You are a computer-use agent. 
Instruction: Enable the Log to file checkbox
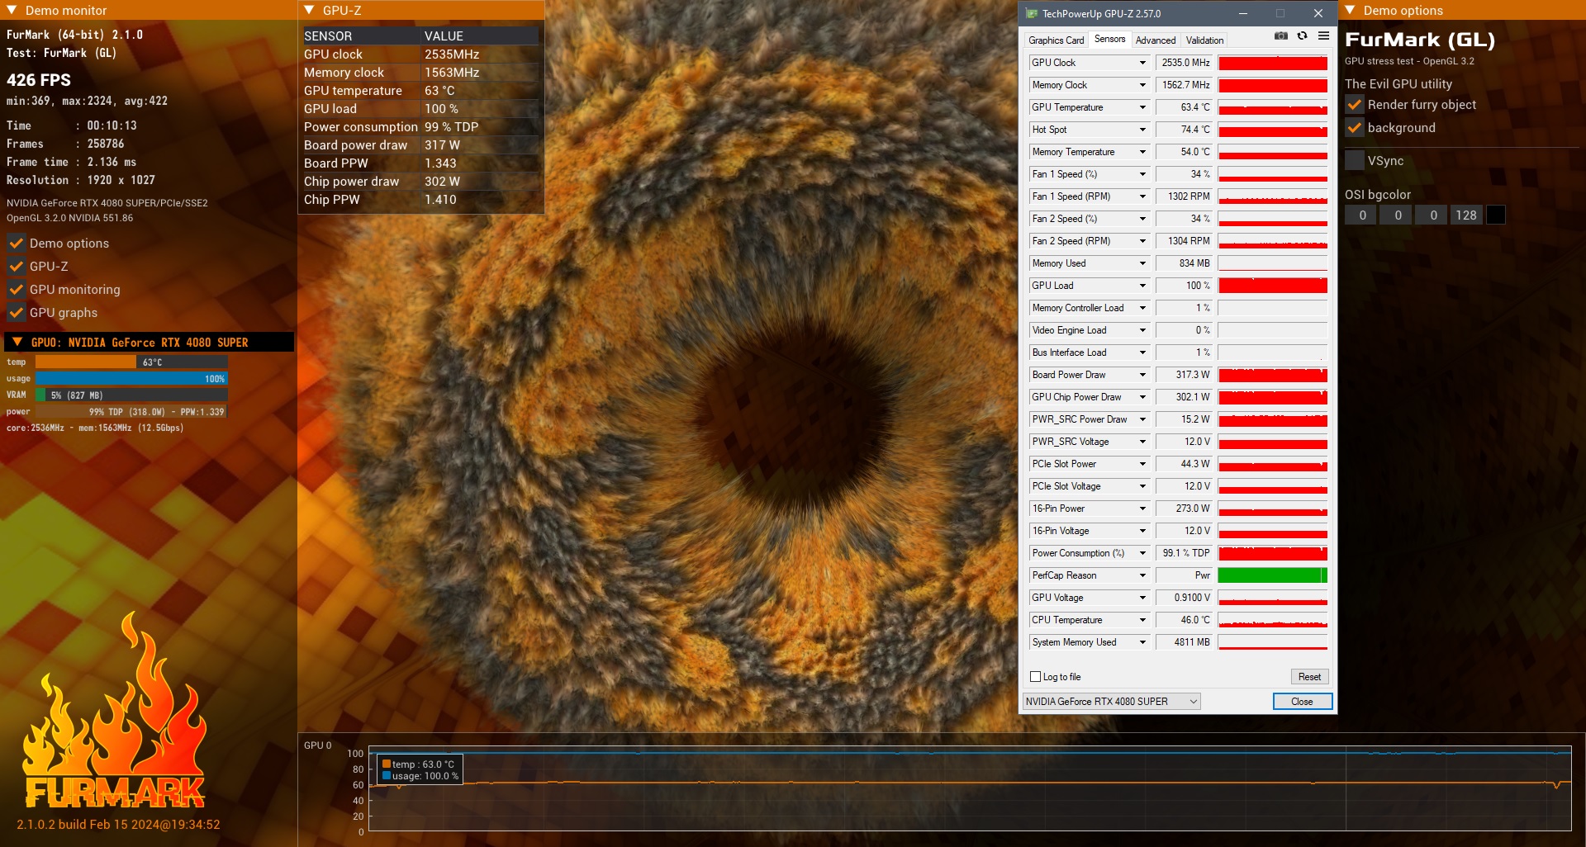[1035, 677]
